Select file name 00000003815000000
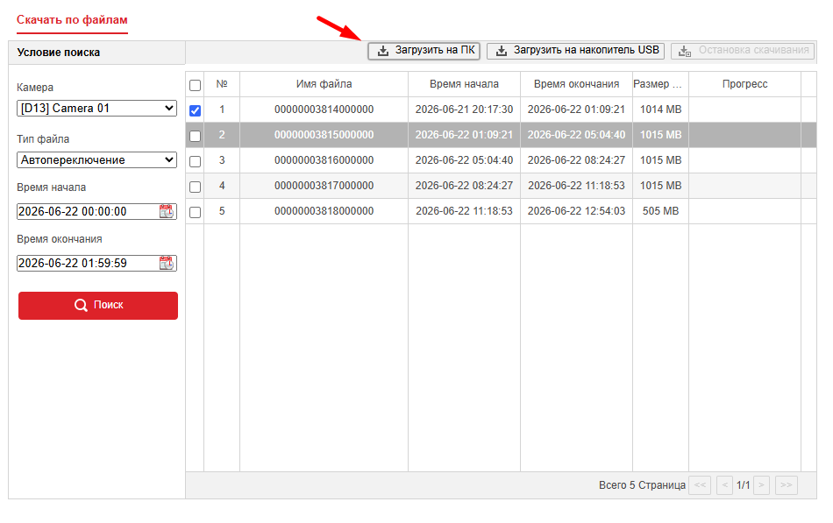 (324, 135)
